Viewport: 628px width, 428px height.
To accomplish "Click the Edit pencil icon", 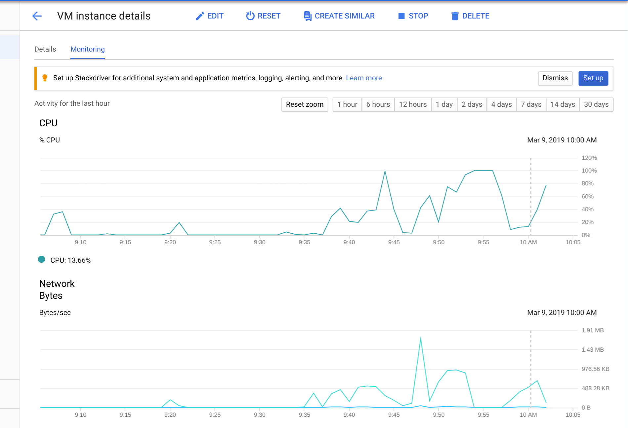I will click(x=200, y=16).
